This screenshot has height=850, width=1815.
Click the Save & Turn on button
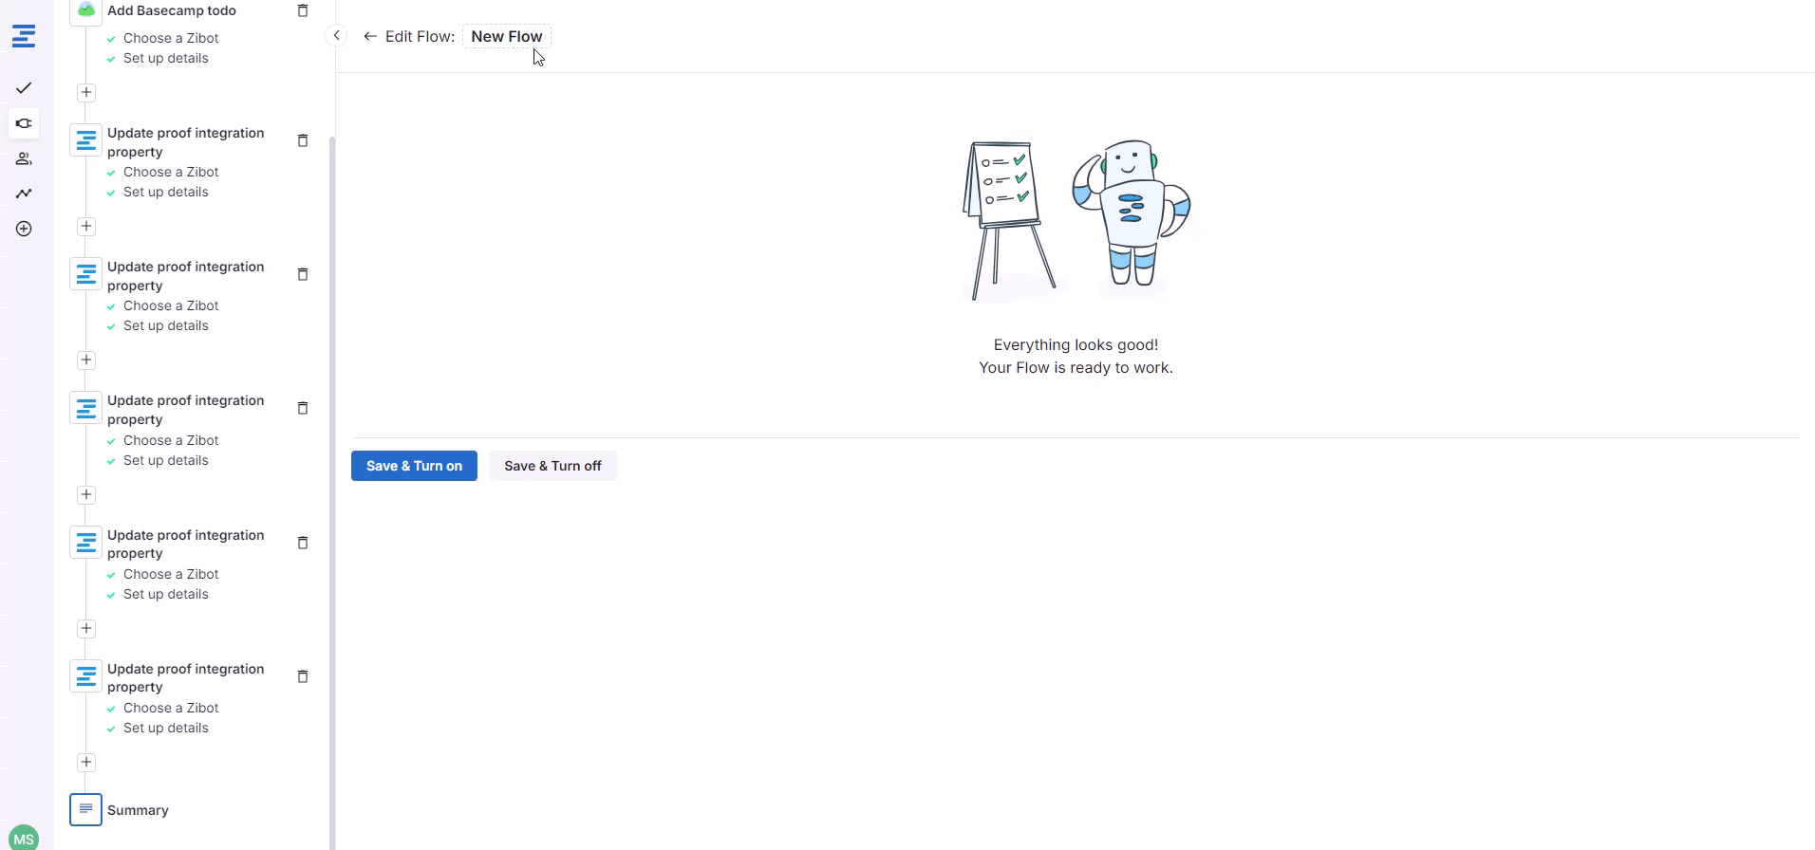[x=414, y=466]
